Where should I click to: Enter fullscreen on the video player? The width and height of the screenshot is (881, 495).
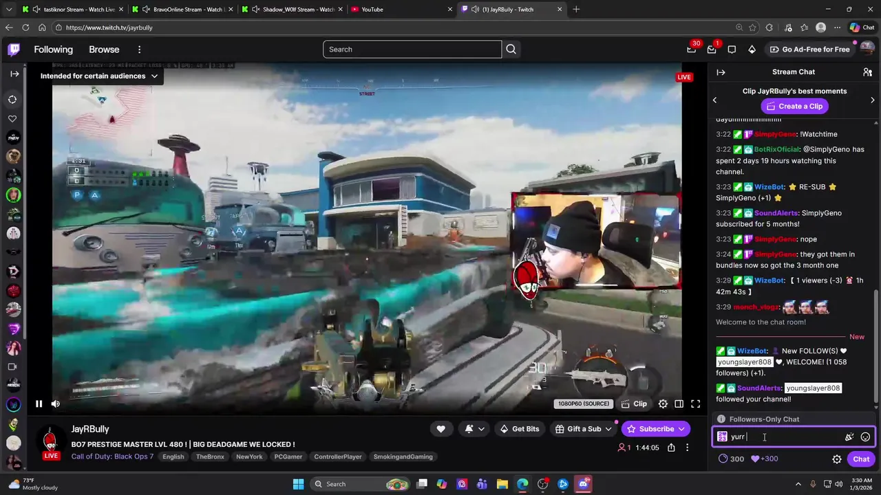coord(695,404)
